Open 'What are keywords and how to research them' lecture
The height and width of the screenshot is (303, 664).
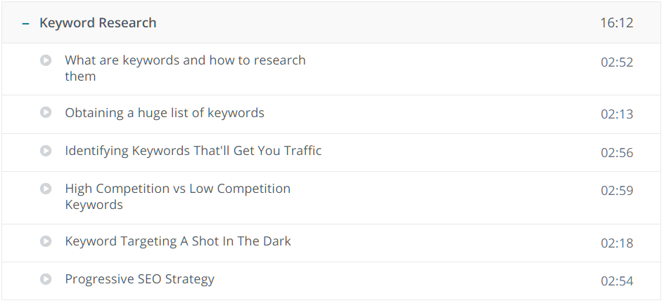click(185, 68)
